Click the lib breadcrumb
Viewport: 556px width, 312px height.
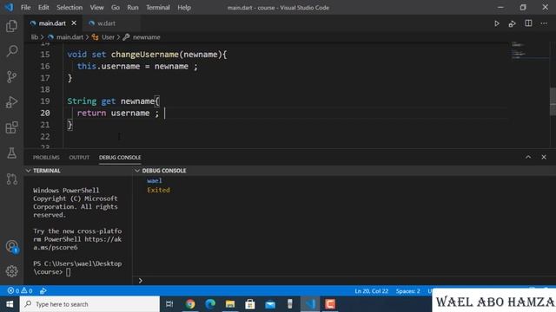[x=34, y=37]
